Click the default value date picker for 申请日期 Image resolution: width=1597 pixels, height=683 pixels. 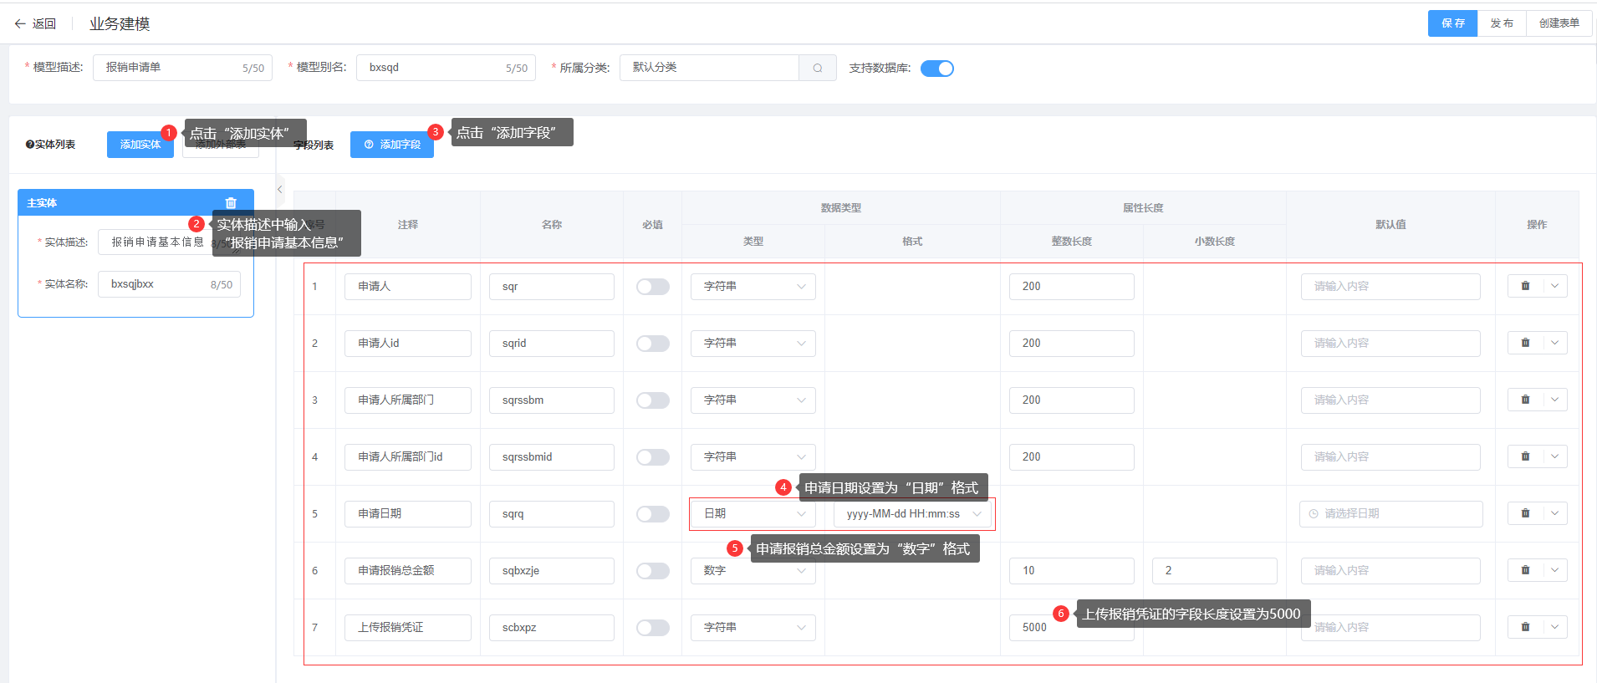coord(1391,514)
